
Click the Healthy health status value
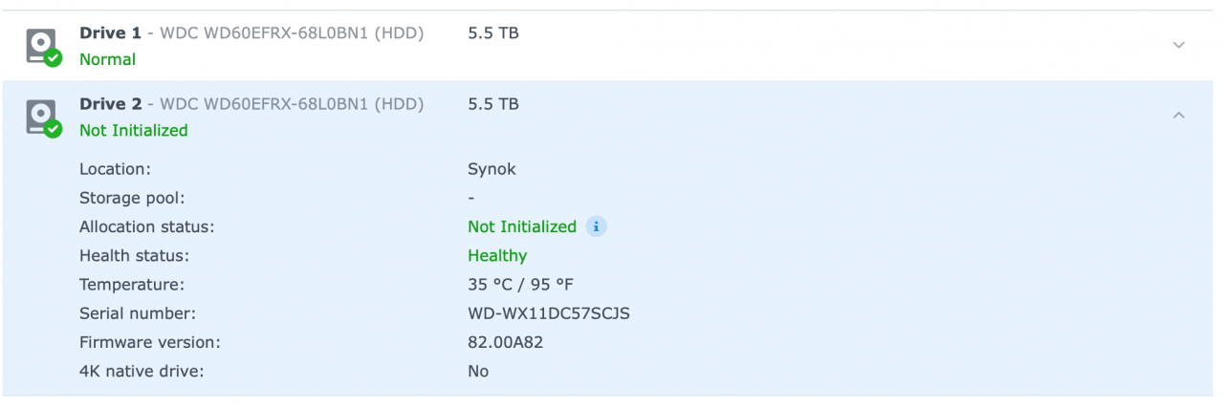pos(497,255)
